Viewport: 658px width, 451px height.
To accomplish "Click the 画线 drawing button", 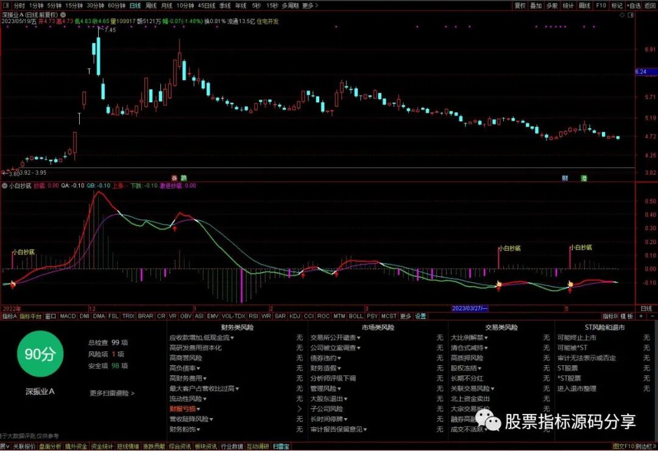I will (584, 5).
